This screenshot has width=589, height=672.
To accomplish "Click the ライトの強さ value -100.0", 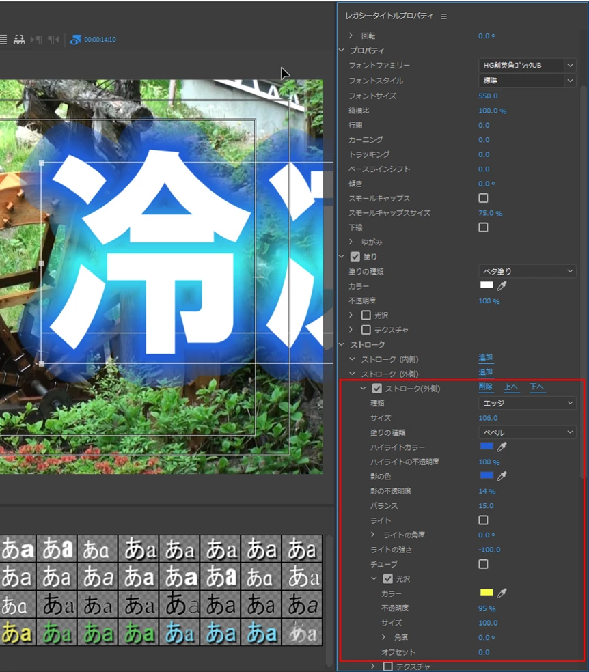I will (x=489, y=550).
